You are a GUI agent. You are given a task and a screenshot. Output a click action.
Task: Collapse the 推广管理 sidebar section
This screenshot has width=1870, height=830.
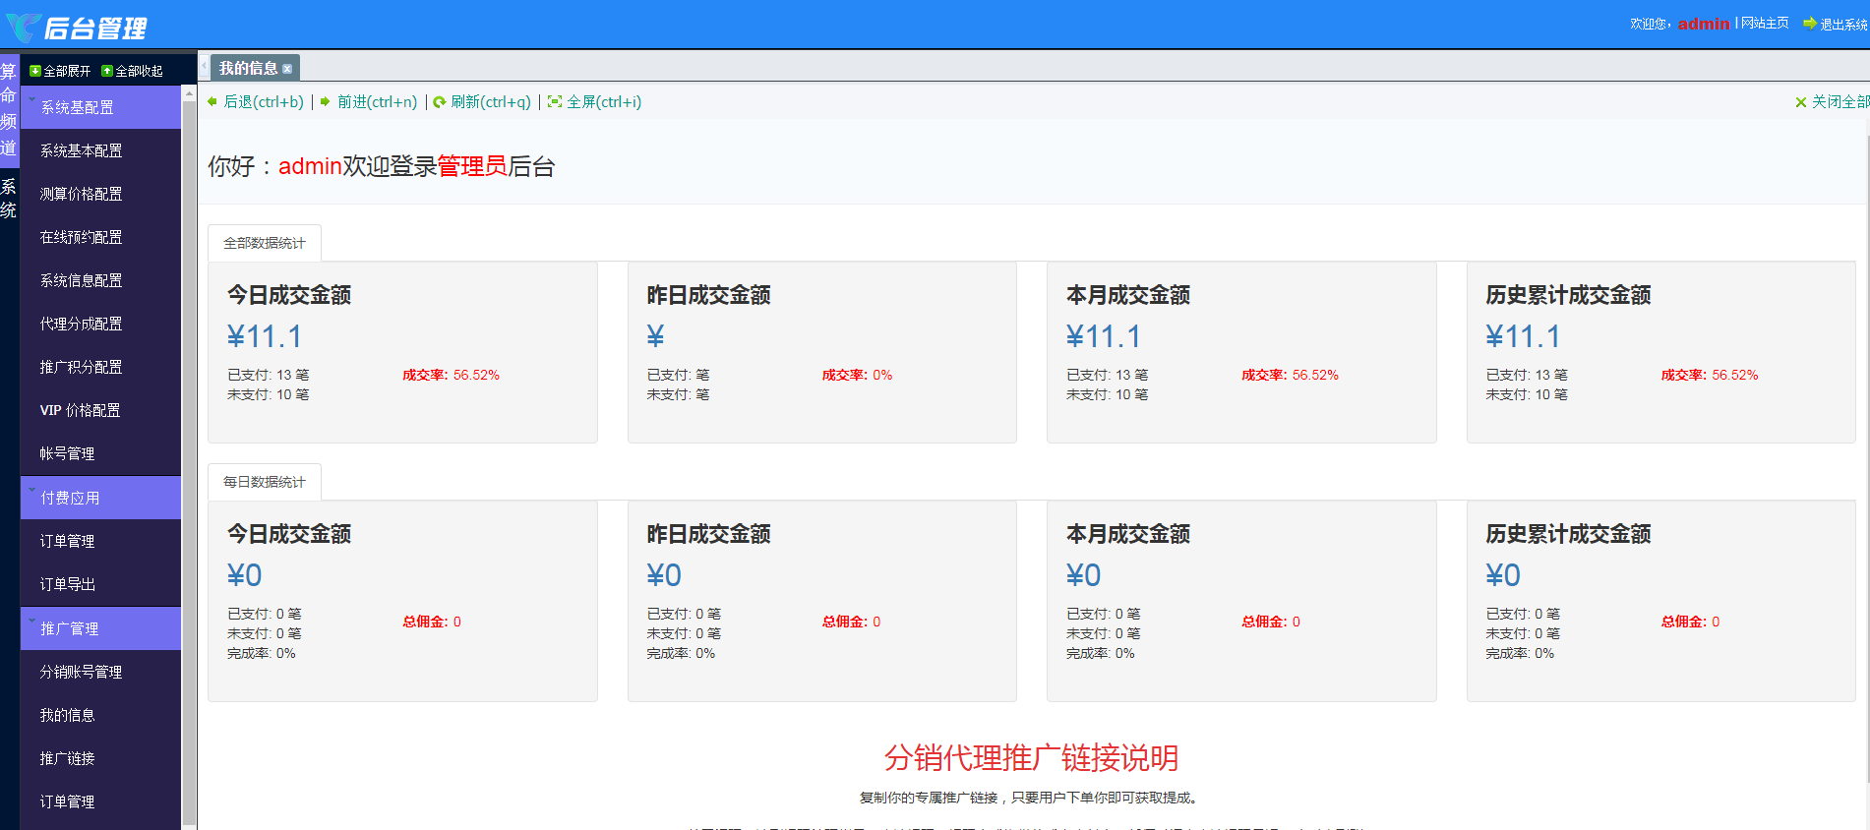pyautogui.click(x=32, y=622)
